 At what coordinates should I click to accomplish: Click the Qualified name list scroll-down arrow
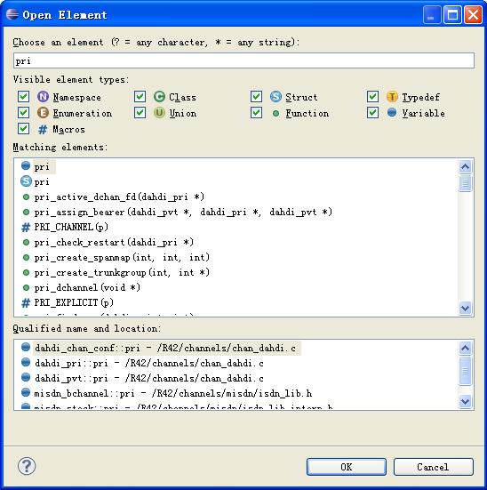[465, 401]
